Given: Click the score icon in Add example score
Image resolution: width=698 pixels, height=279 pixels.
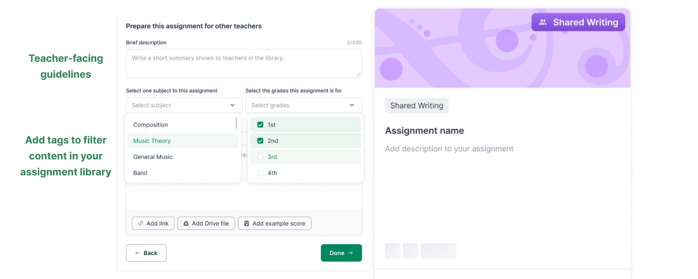Looking at the screenshot, I should click(x=246, y=224).
